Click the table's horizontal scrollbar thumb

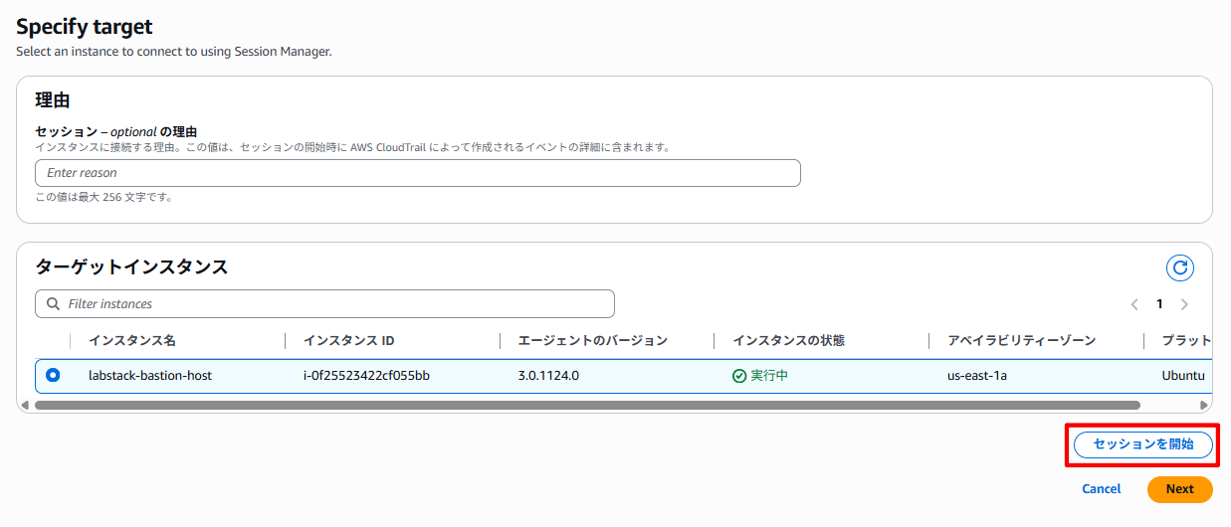pyautogui.click(x=587, y=406)
